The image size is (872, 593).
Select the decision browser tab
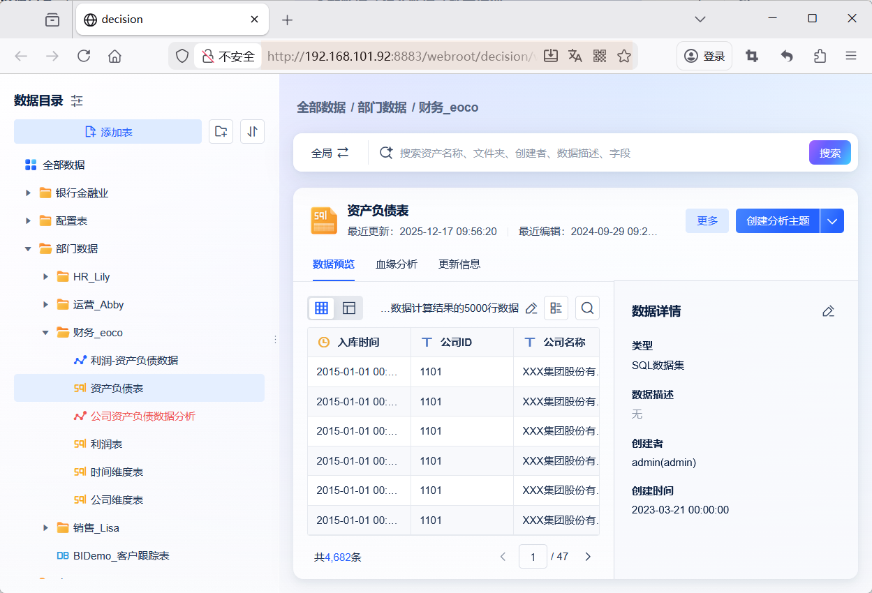pos(172,20)
